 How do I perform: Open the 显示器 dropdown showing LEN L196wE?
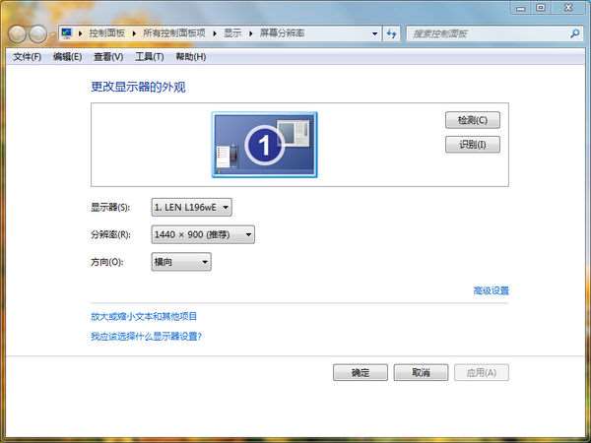pyautogui.click(x=191, y=207)
